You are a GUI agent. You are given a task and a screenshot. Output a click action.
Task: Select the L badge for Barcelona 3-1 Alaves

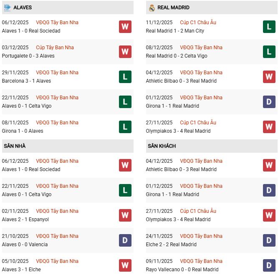[125, 77]
